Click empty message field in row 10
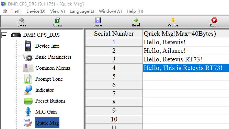Viewport: 229px width, 129px height. (186, 119)
